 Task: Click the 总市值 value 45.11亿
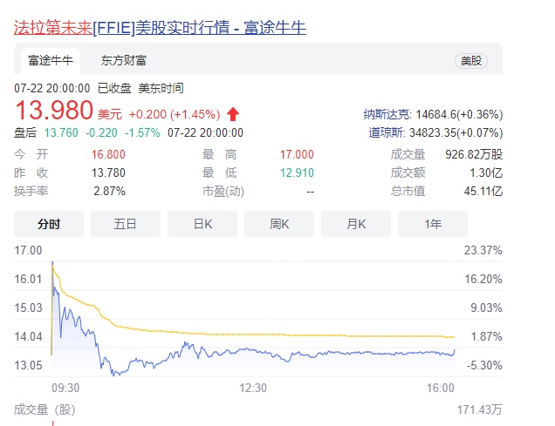point(483,191)
